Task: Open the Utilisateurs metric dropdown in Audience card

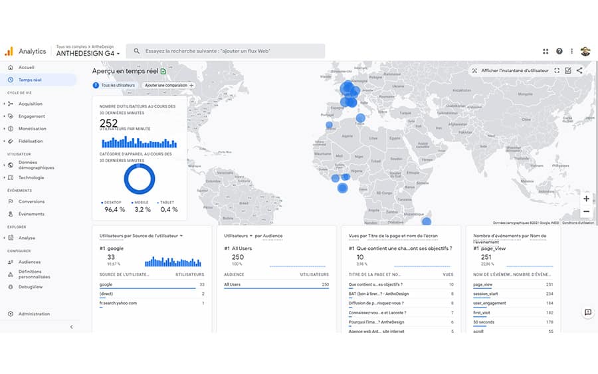Action: pyautogui.click(x=239, y=236)
